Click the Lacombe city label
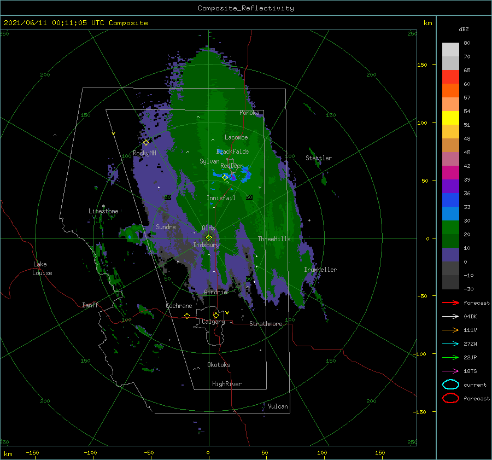Image resolution: width=492 pixels, height=460 pixels. (236, 137)
